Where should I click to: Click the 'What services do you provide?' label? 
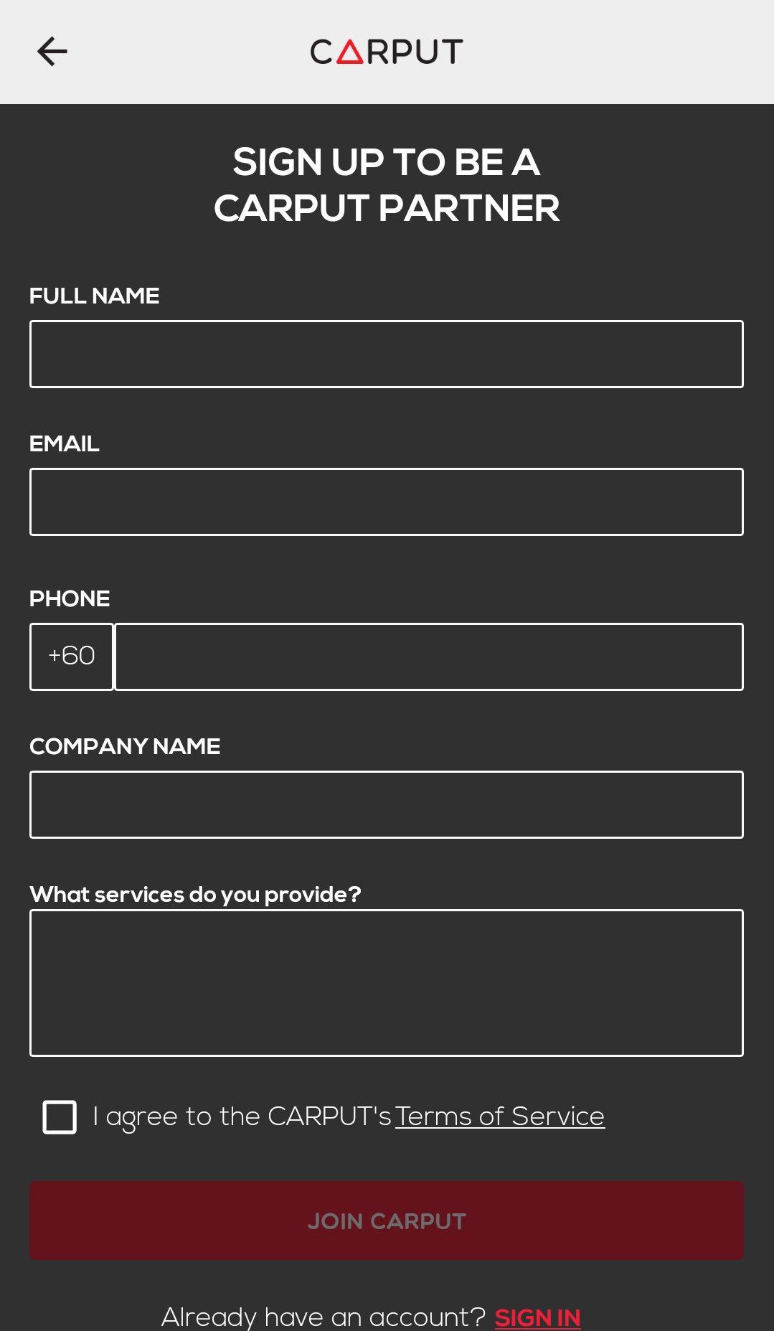coord(195,894)
